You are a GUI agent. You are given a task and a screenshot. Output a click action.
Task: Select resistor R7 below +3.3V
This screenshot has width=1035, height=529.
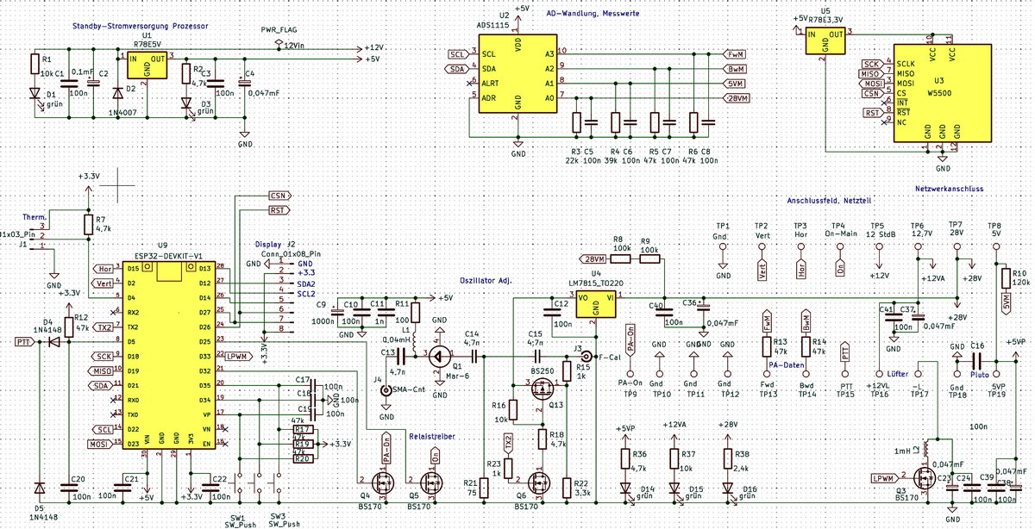87,225
